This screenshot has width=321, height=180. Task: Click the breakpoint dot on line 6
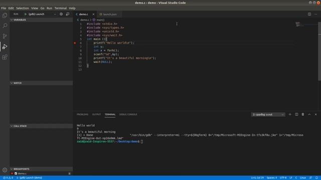pyautogui.click(x=75, y=43)
